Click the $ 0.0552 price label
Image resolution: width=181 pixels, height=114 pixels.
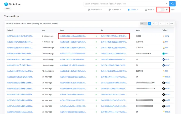point(8,9)
